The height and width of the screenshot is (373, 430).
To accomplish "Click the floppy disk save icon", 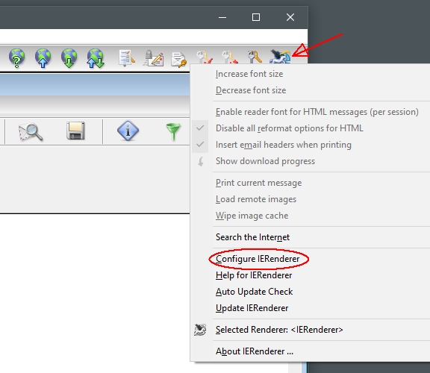I will pyautogui.click(x=75, y=131).
